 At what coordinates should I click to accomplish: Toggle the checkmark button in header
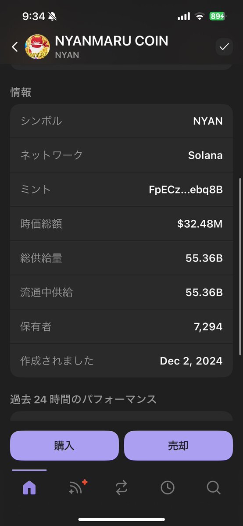coord(224,47)
